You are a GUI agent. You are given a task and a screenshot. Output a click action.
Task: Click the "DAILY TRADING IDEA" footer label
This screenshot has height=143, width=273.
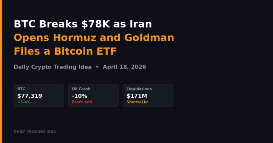click(x=35, y=132)
